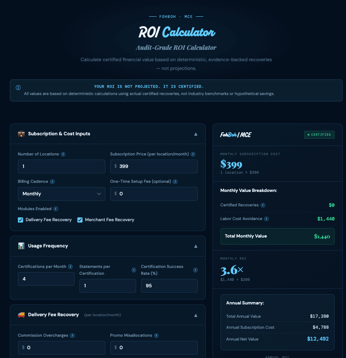Click info icon beside Promo Misallocations
Image resolution: width=346 pixels, height=358 pixels.
[156, 336]
